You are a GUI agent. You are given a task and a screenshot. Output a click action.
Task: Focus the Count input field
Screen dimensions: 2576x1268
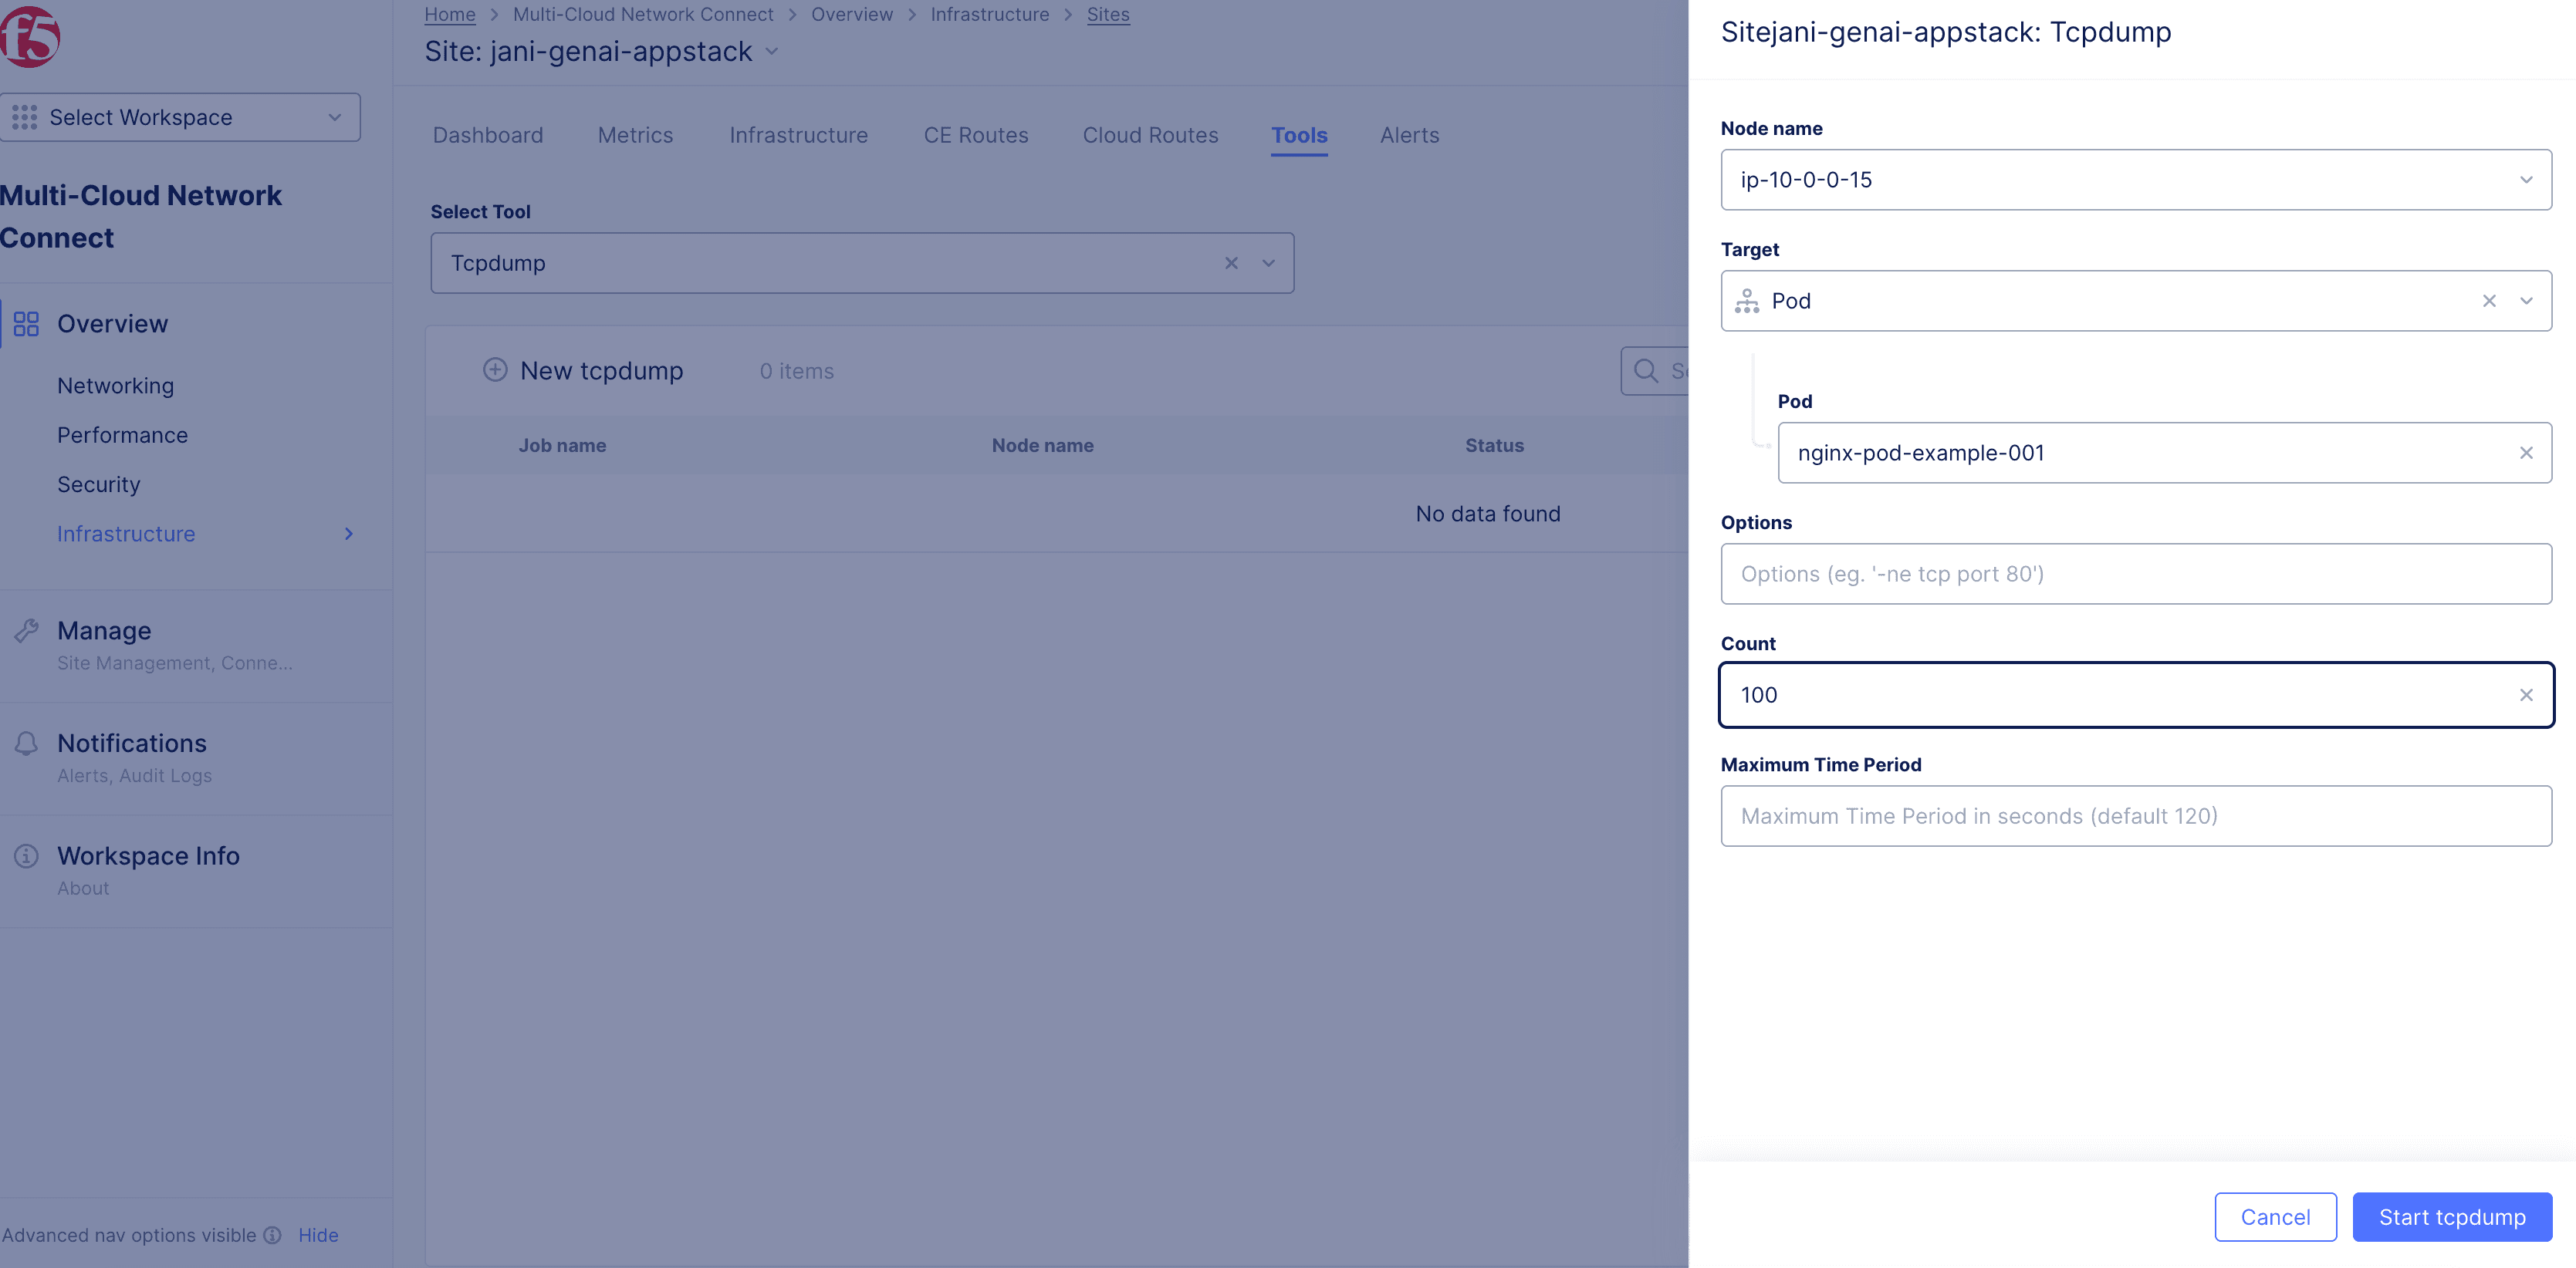point(2136,694)
